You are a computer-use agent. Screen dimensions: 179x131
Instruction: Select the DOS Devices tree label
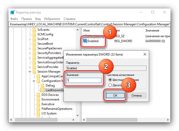[50, 95]
